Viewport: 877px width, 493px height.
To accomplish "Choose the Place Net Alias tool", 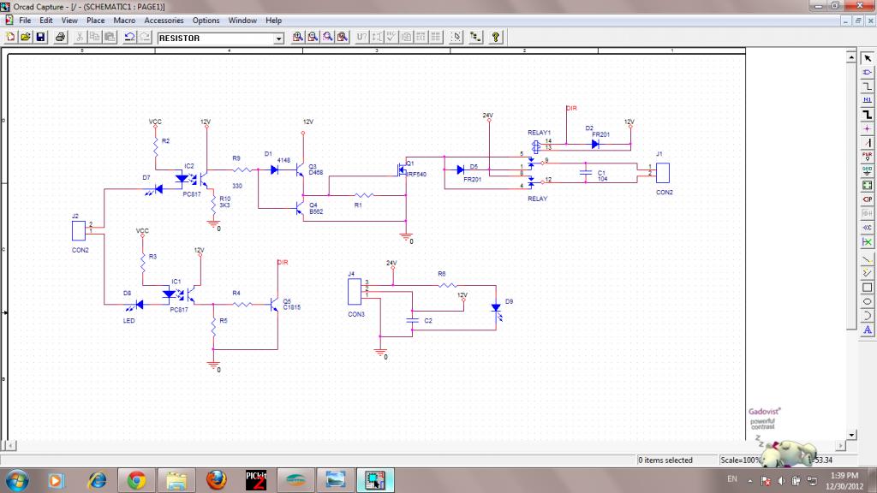I will click(867, 100).
